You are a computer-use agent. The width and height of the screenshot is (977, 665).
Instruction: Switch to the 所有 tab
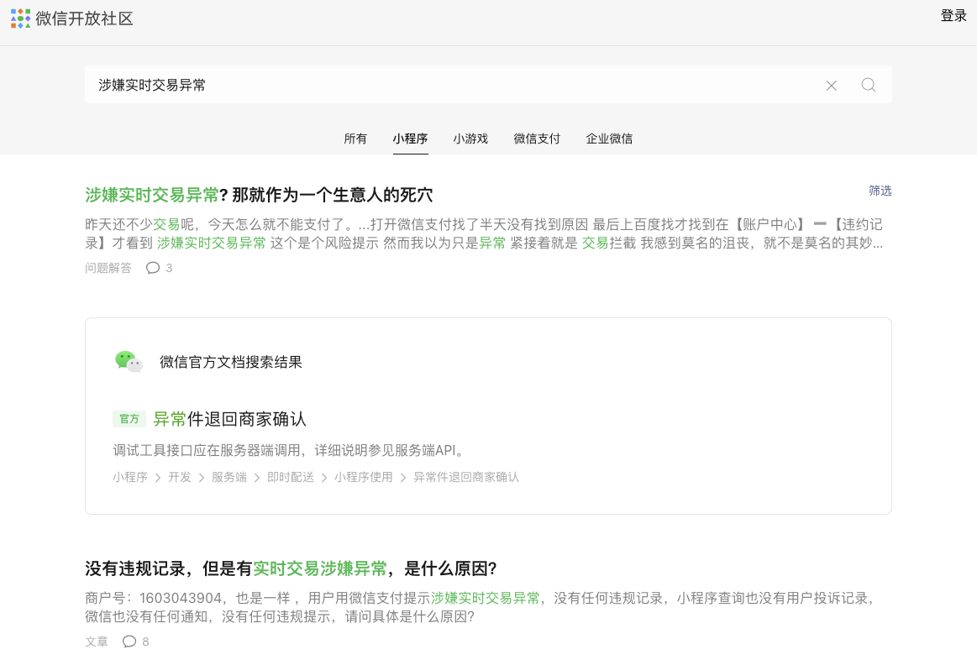(355, 139)
